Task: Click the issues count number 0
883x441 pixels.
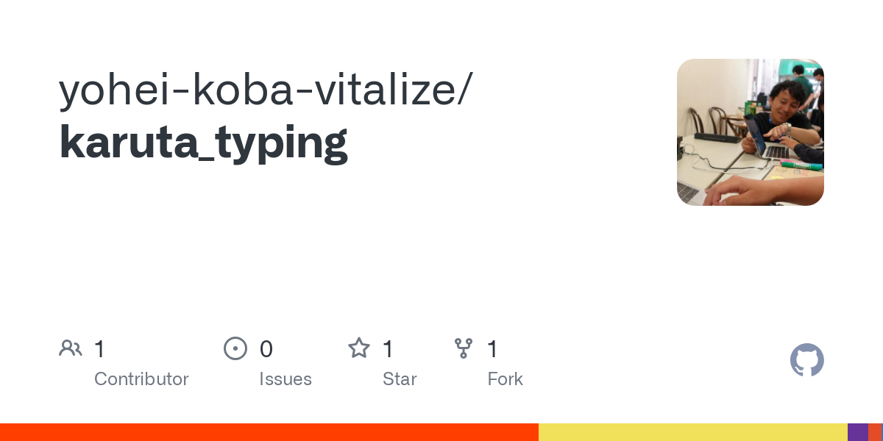Action: [266, 349]
